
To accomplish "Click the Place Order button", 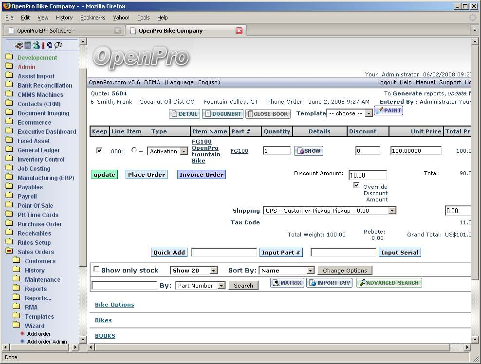I will tap(147, 175).
